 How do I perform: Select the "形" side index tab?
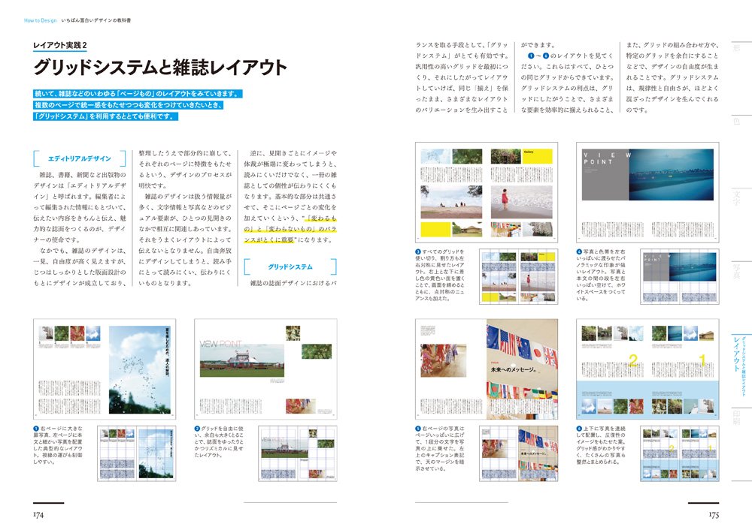tap(736, 48)
